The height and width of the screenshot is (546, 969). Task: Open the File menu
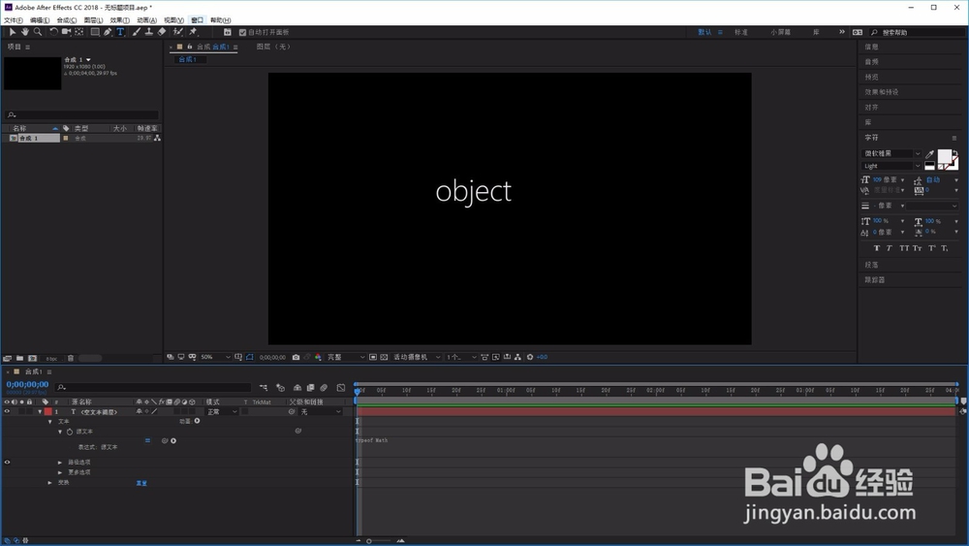13,20
